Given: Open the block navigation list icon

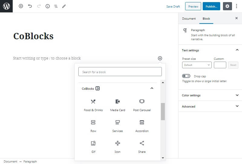Looking at the screenshot, I should pyautogui.click(x=56, y=6).
